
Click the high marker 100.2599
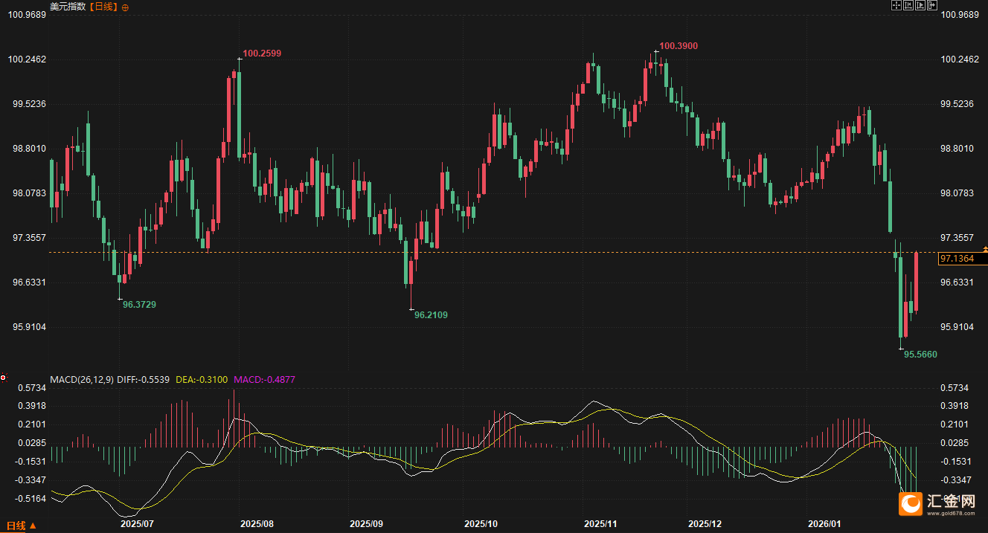[262, 54]
